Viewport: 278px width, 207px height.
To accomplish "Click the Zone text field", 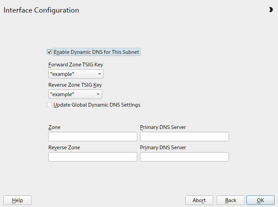I will pyautogui.click(x=92, y=136).
